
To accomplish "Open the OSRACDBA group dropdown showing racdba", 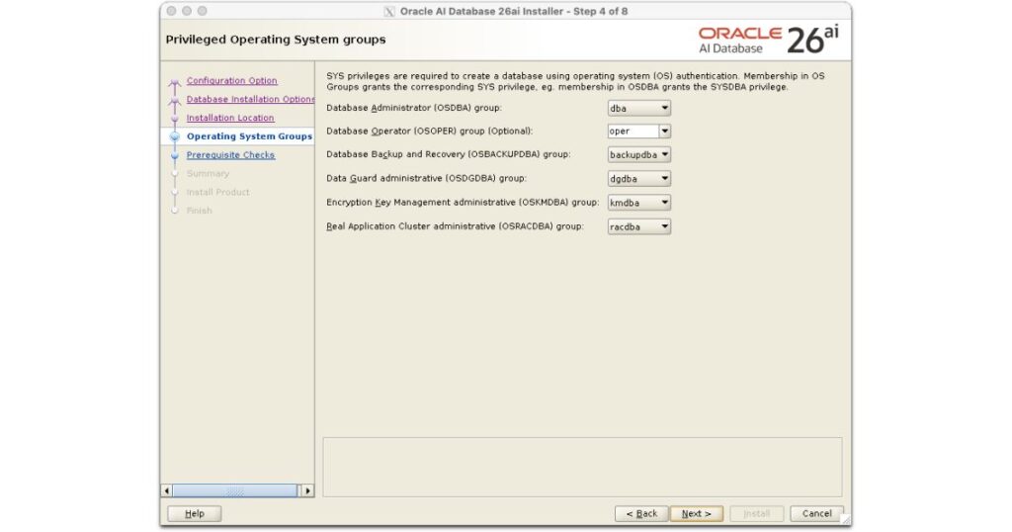I will (x=638, y=226).
